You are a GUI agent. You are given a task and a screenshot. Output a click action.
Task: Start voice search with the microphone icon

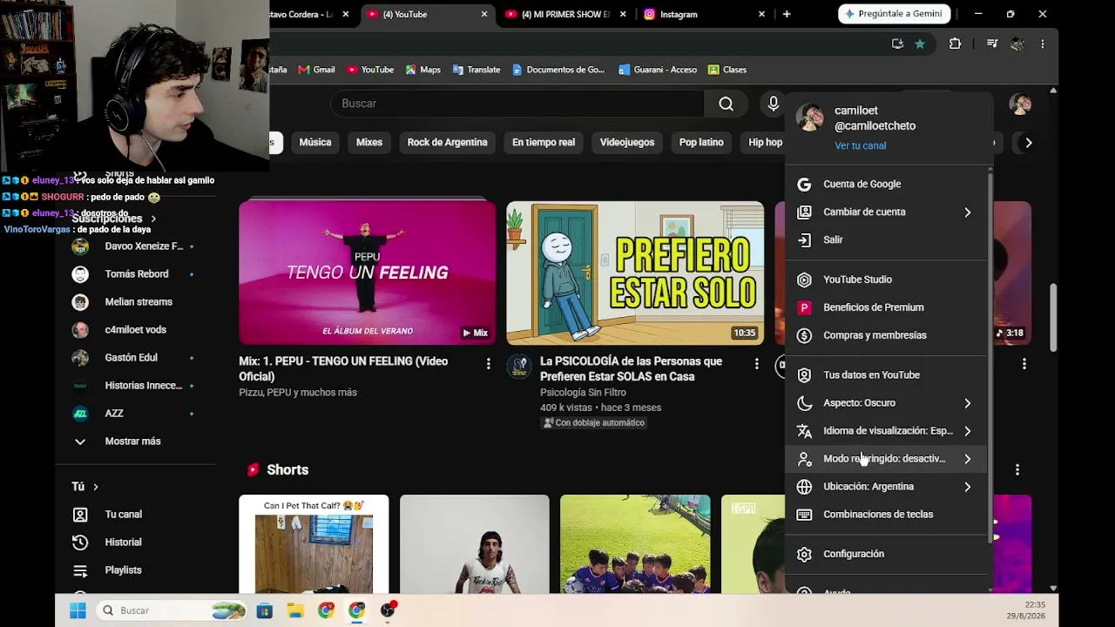[773, 104]
